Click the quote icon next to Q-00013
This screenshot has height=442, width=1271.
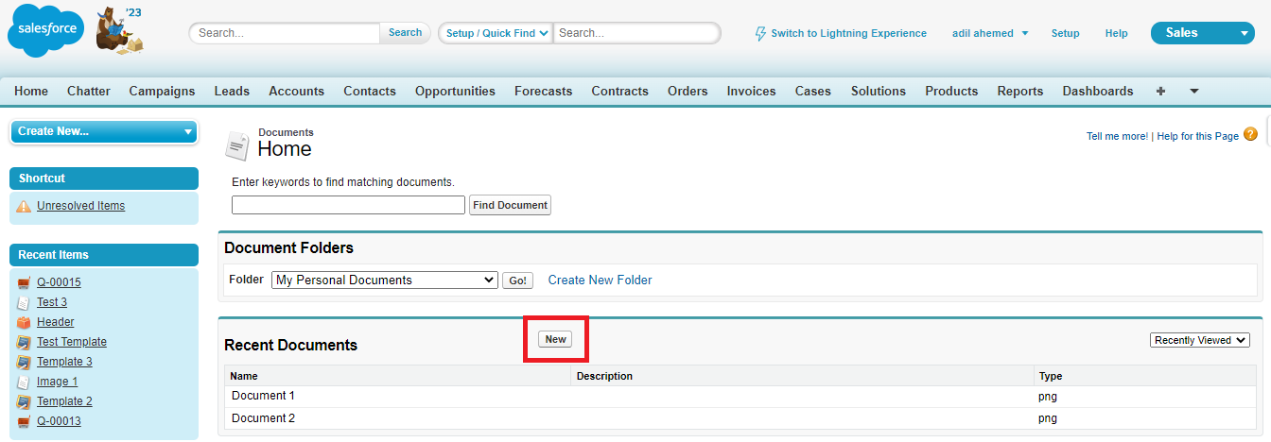24,421
